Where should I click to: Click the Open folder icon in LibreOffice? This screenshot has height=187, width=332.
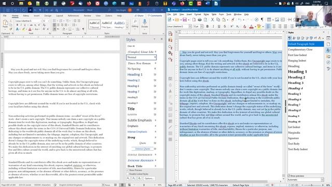(177, 20)
